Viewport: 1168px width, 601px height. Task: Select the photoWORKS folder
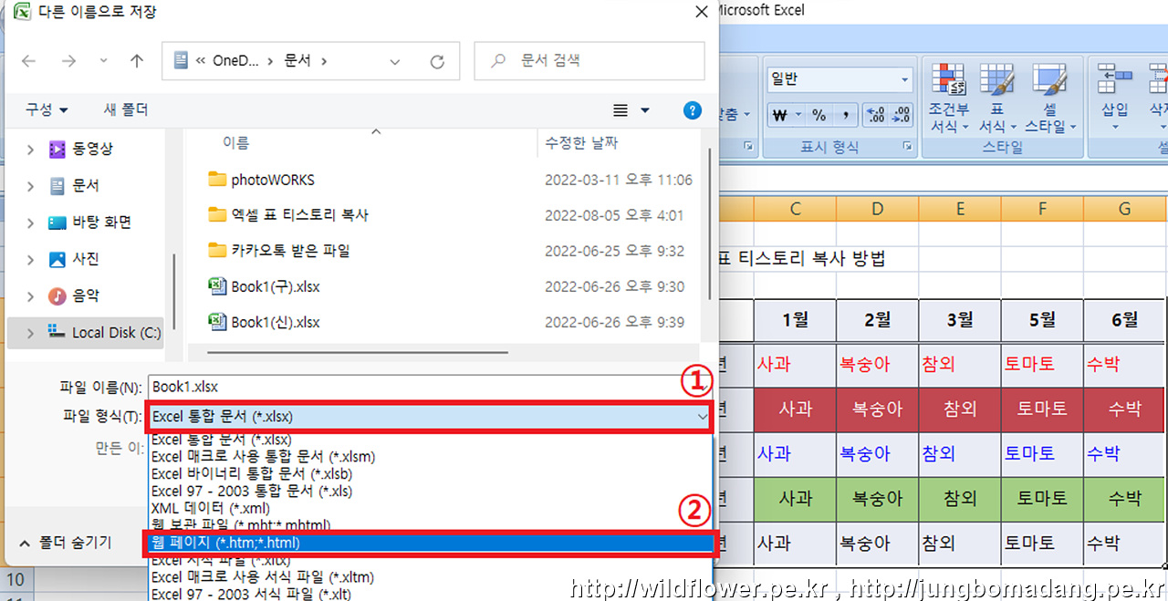coord(272,180)
